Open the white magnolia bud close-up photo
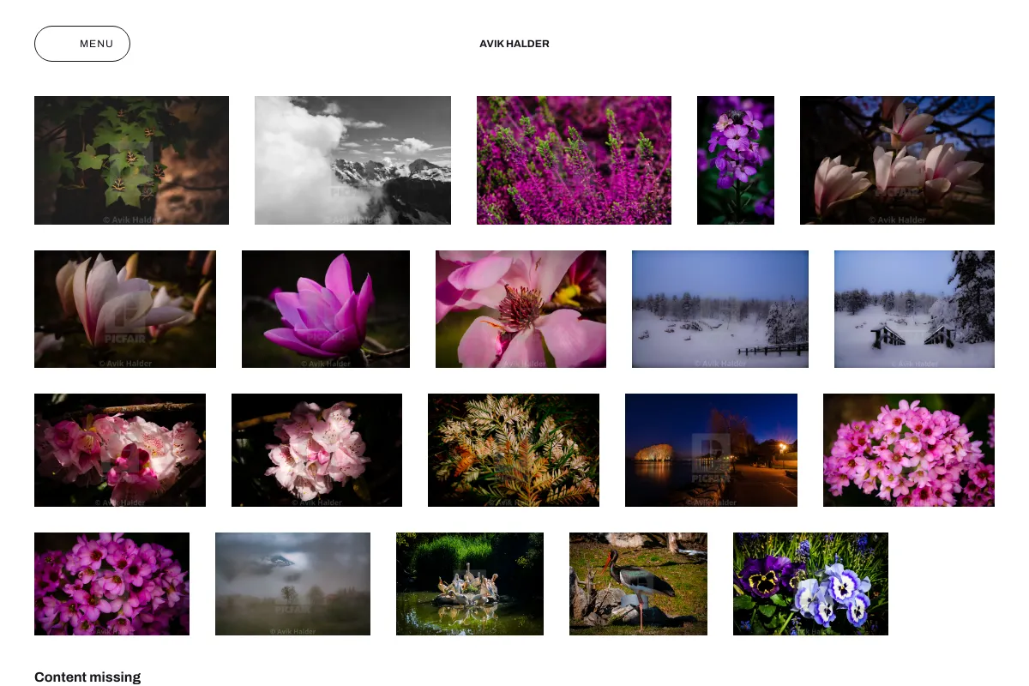 (x=125, y=309)
